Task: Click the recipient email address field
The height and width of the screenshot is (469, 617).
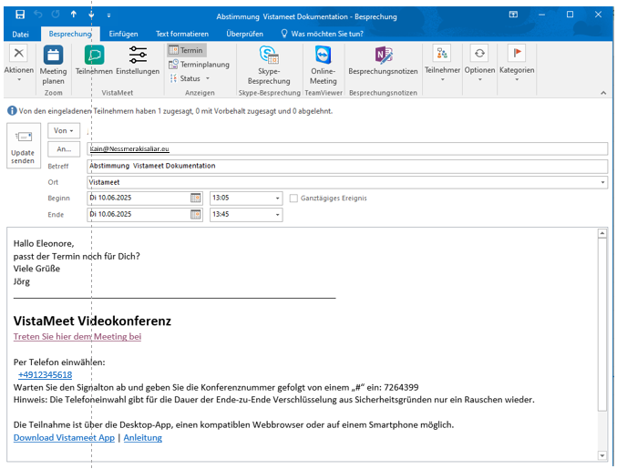Action: pyautogui.click(x=347, y=149)
